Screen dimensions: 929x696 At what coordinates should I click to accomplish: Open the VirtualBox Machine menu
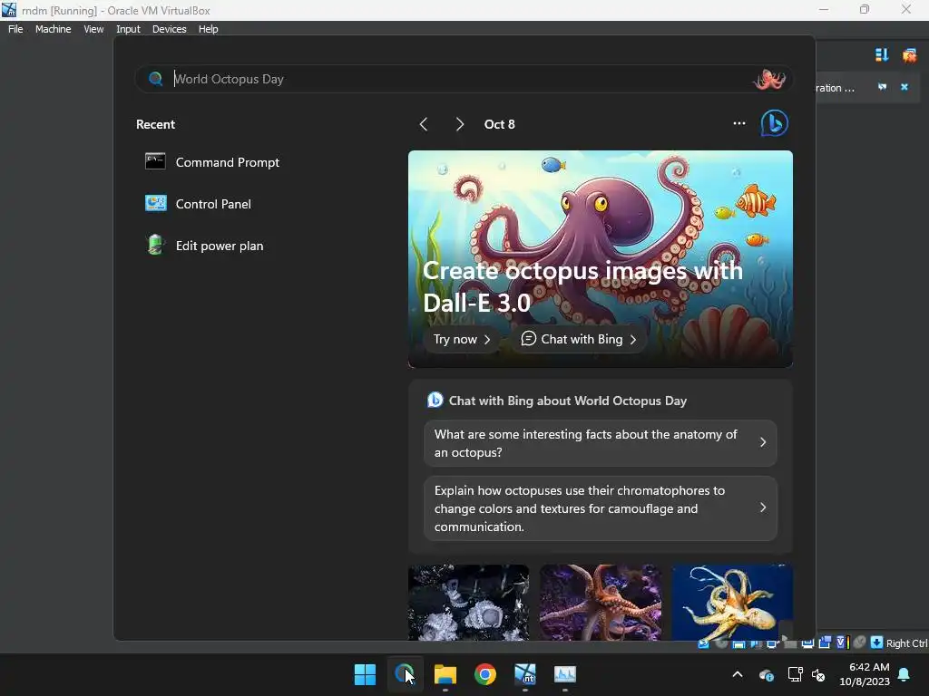(53, 29)
